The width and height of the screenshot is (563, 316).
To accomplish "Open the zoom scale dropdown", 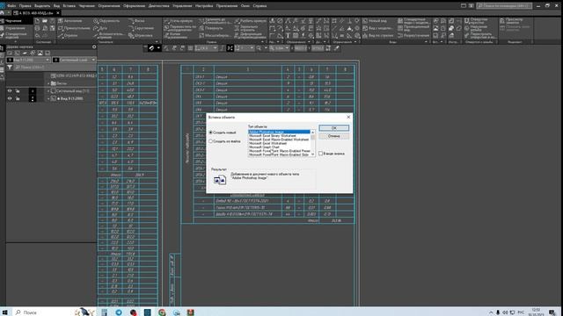I will [287, 48].
